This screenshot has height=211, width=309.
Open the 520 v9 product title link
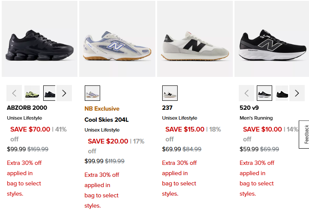pyautogui.click(x=249, y=108)
